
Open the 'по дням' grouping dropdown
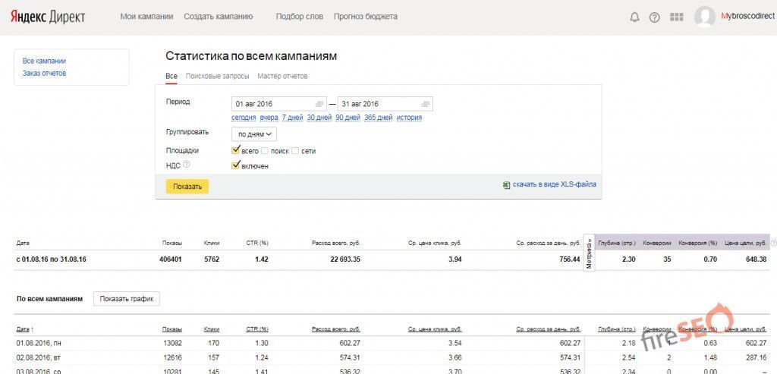click(254, 134)
